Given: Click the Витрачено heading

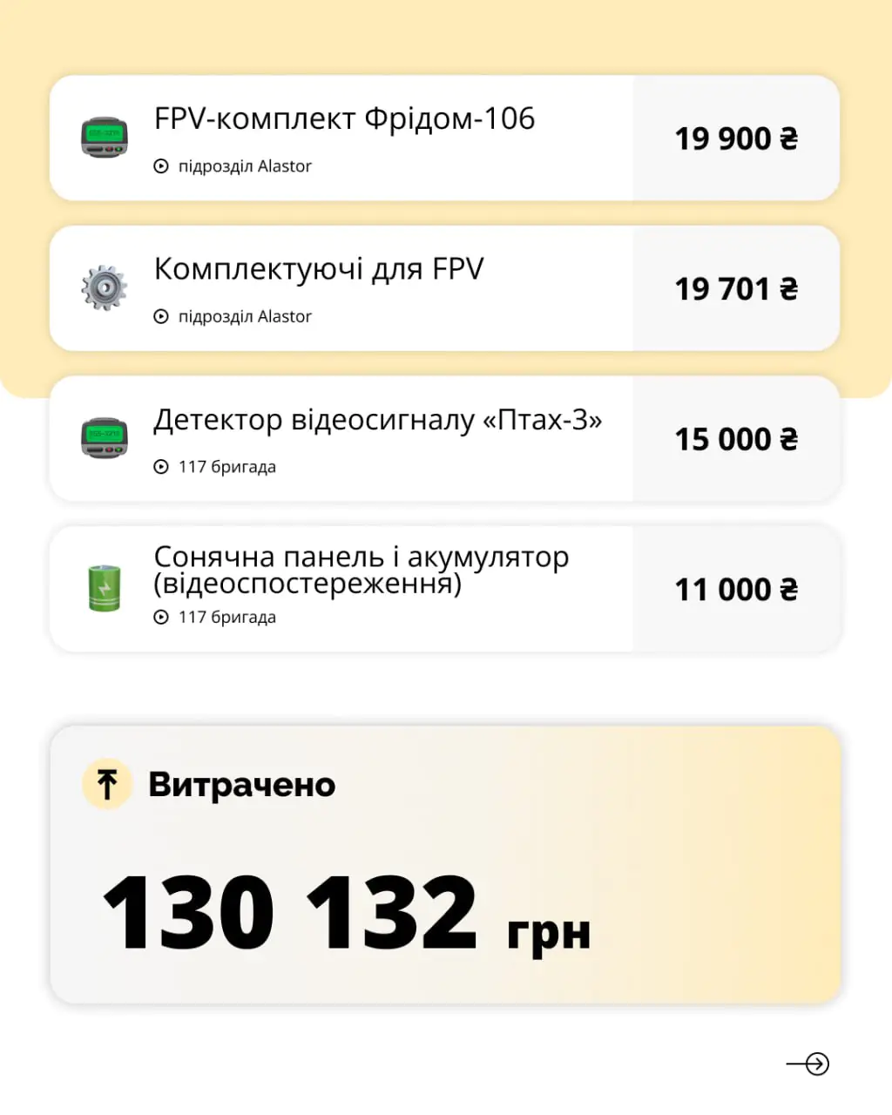Looking at the screenshot, I should pos(242,785).
